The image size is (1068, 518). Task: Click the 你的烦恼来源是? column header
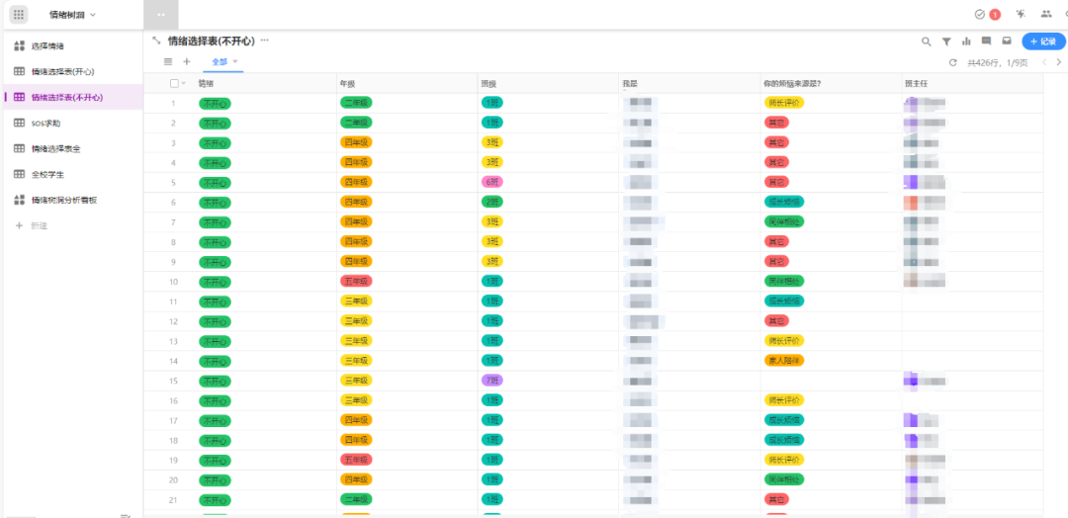click(x=831, y=83)
